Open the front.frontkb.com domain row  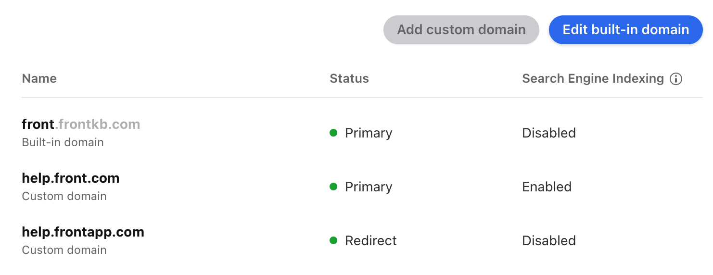[x=362, y=133]
